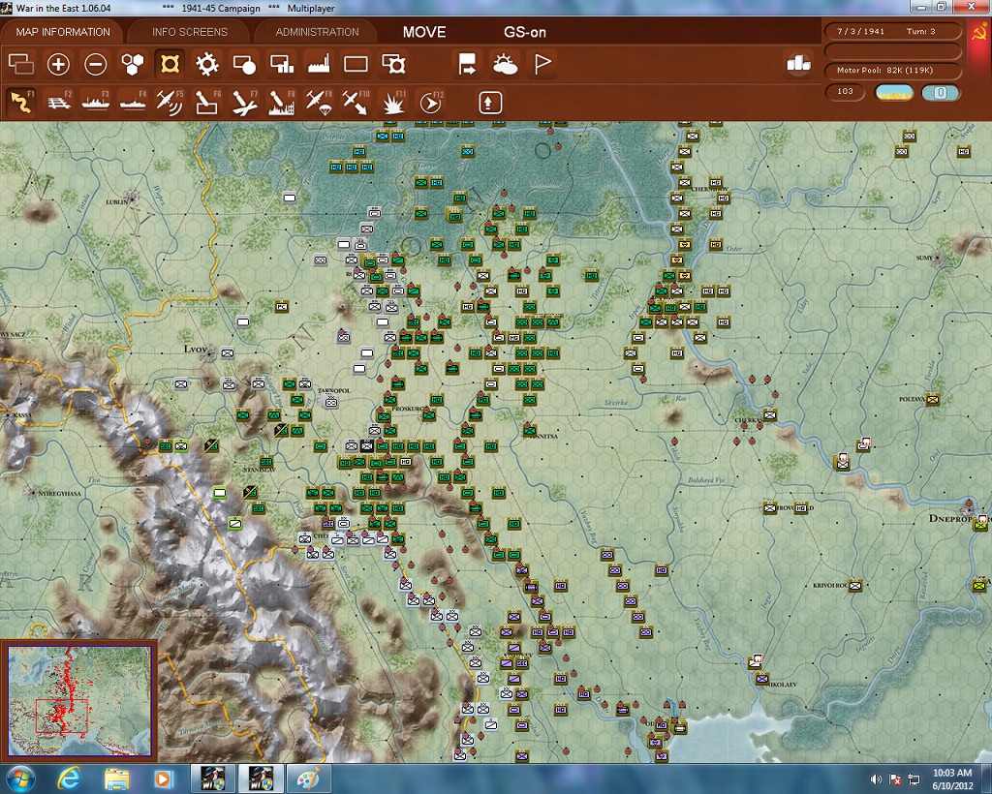Toggle the GS-on ground support setting
992x794 pixels.
pos(524,32)
